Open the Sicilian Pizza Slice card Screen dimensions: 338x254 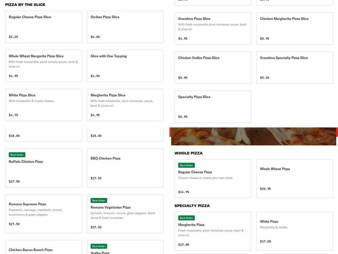pyautogui.click(x=125, y=26)
